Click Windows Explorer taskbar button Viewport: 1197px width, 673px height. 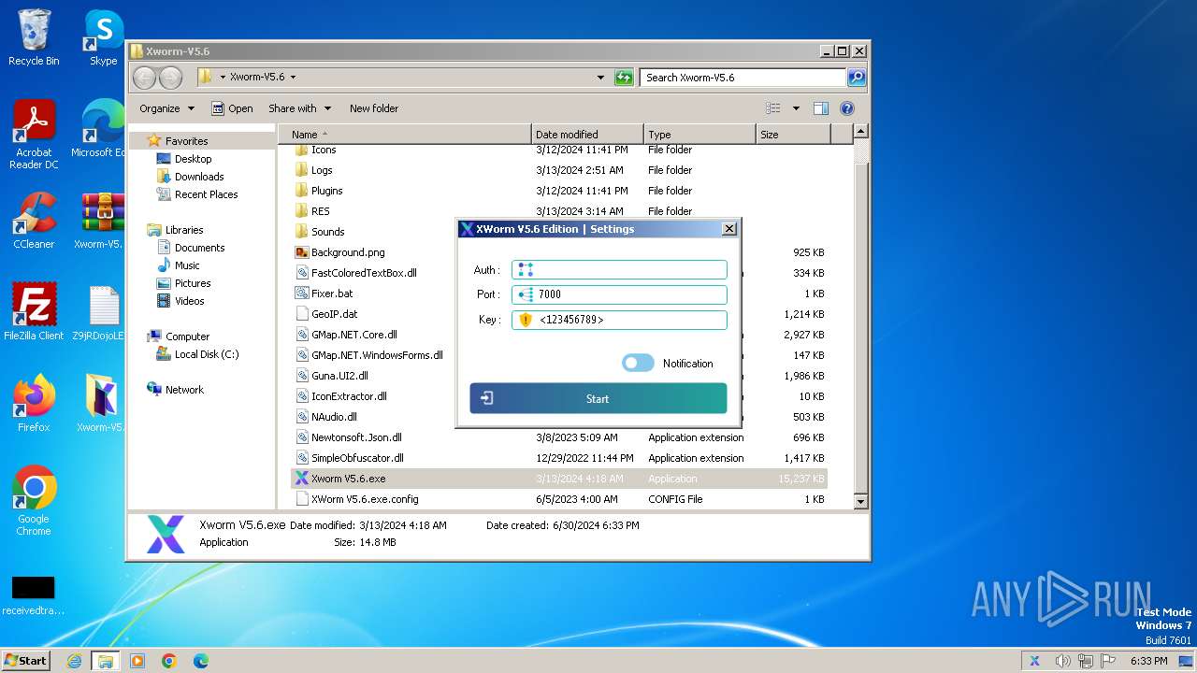click(x=105, y=661)
